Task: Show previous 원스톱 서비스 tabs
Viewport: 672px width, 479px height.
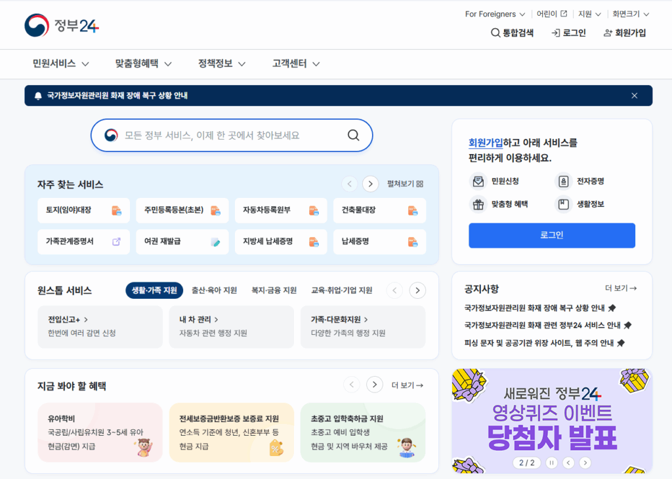Action: point(394,291)
